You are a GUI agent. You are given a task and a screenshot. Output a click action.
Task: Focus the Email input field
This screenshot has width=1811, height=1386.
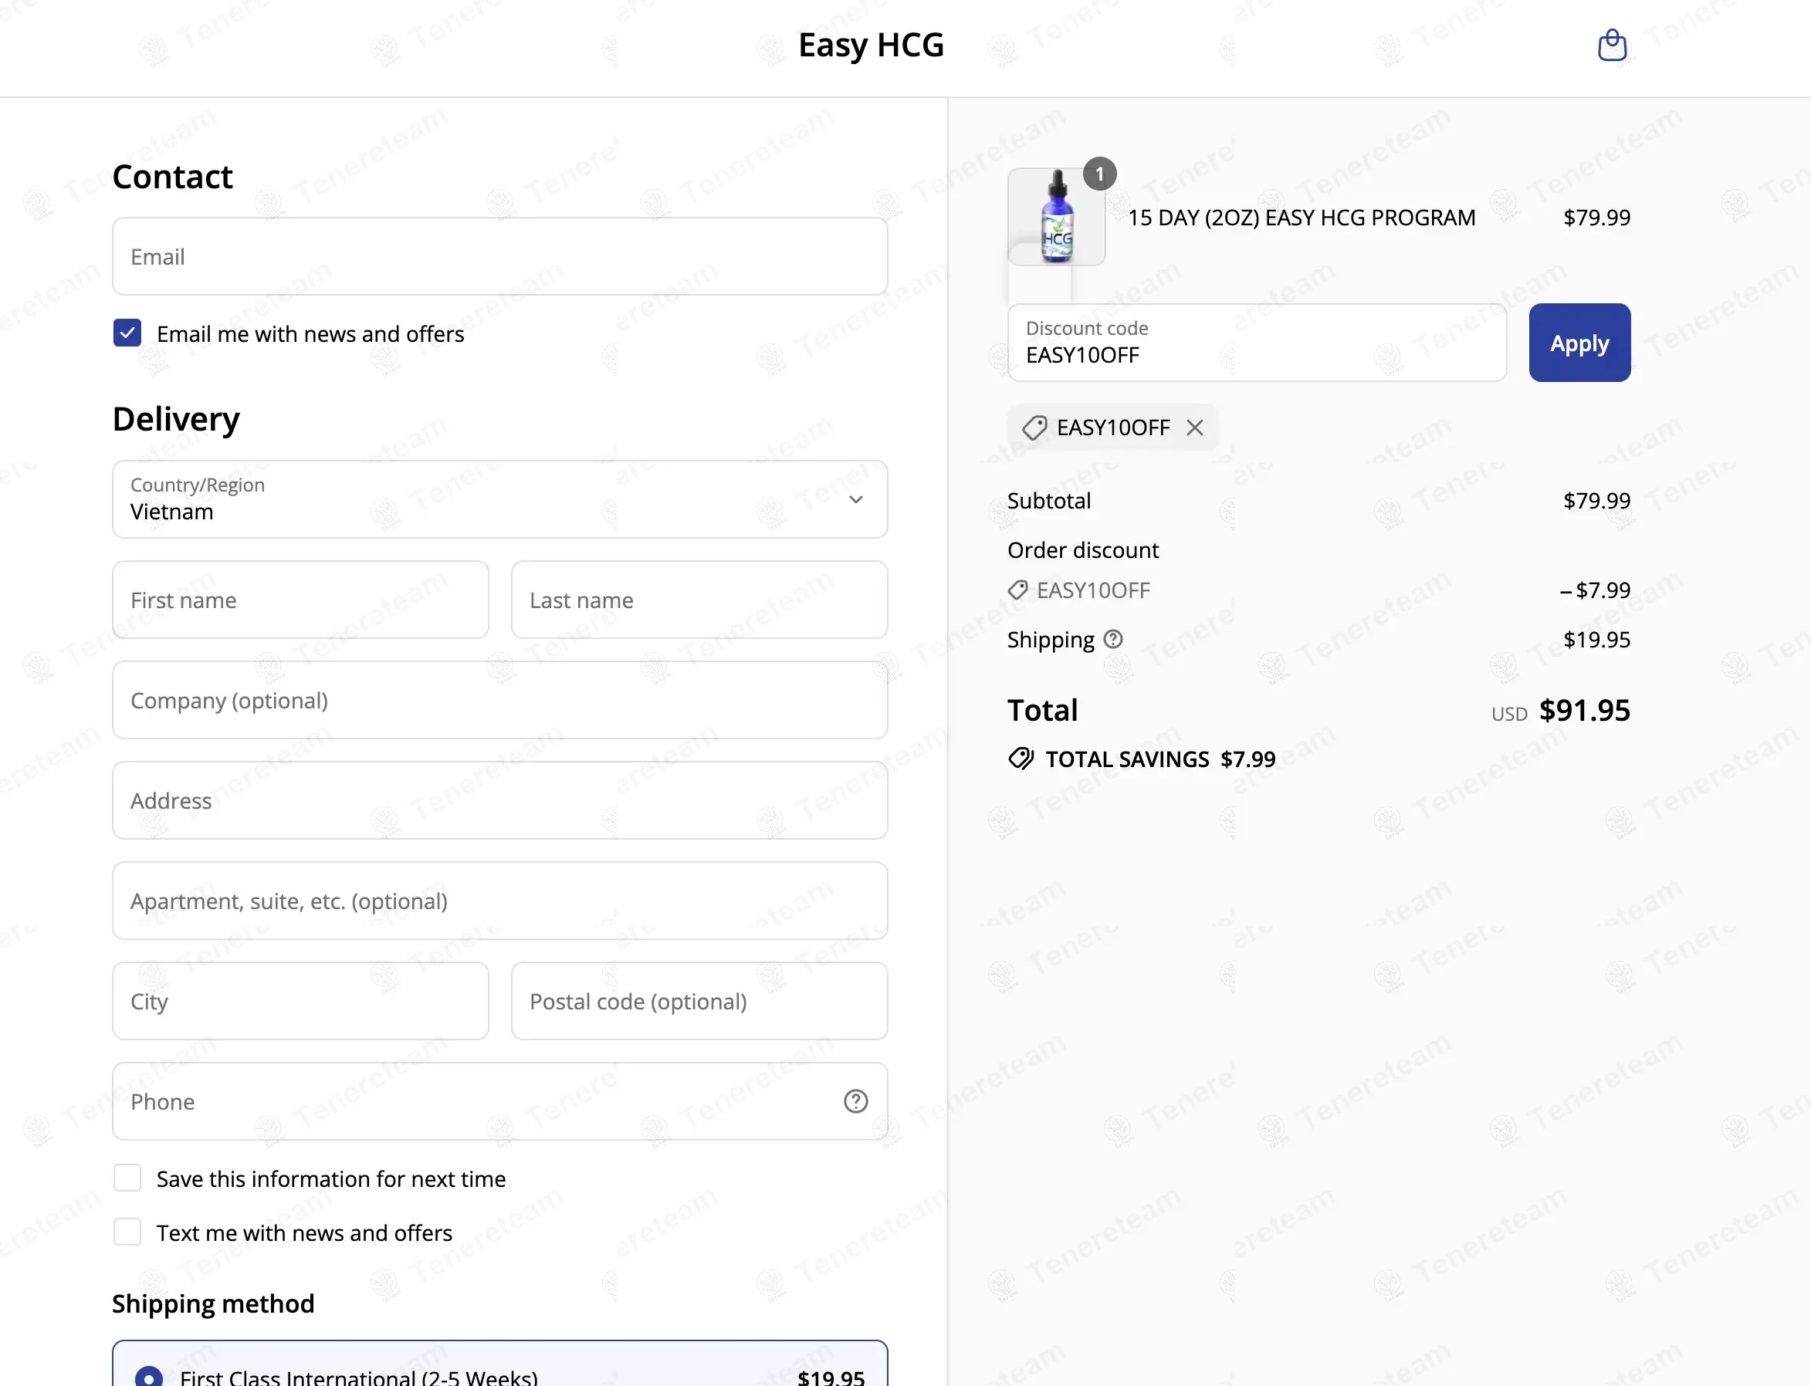tap(500, 256)
